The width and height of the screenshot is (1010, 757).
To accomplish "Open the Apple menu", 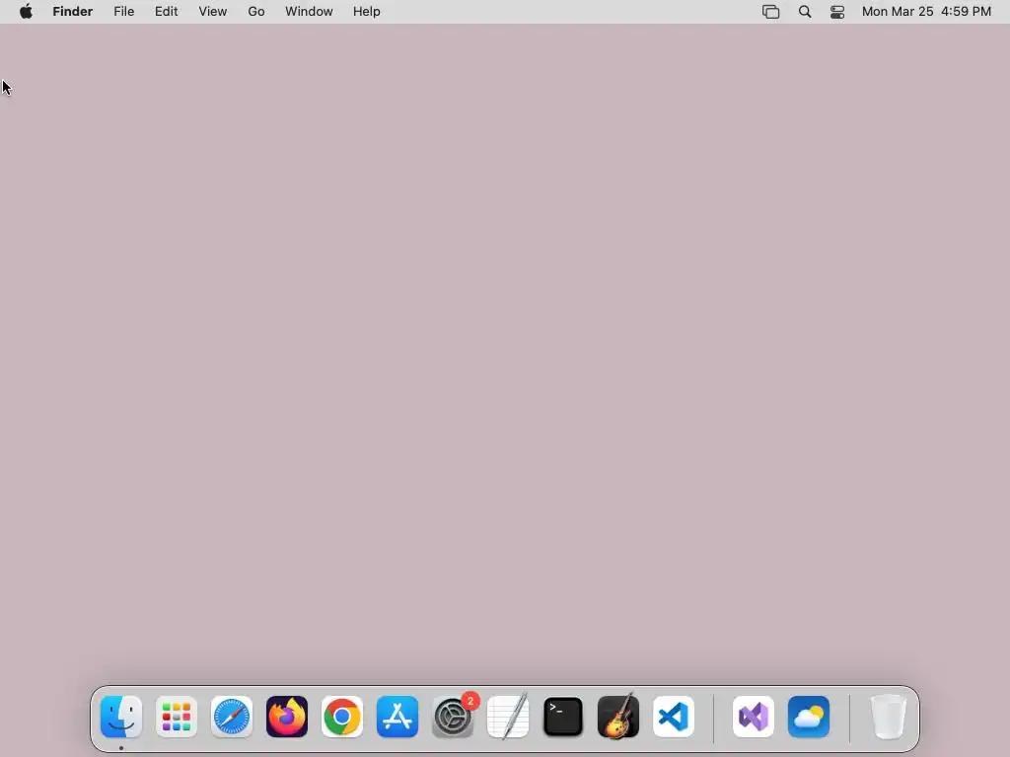I will [26, 12].
